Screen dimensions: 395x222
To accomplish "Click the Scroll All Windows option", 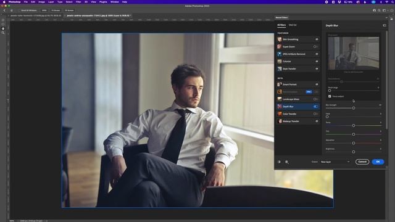I will coord(28,10).
